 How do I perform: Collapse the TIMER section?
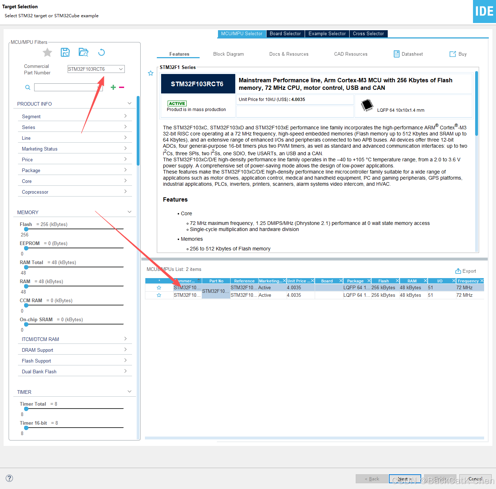point(129,392)
